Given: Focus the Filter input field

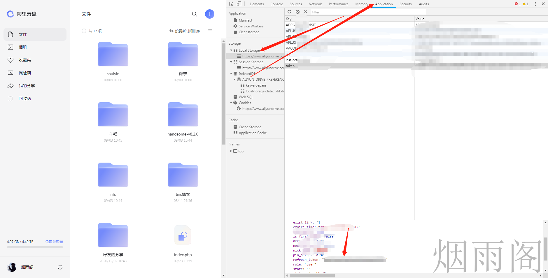Looking at the screenshot, I should 368,12.
